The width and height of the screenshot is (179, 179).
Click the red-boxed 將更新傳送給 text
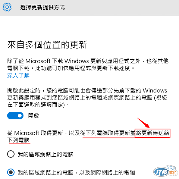(153, 133)
